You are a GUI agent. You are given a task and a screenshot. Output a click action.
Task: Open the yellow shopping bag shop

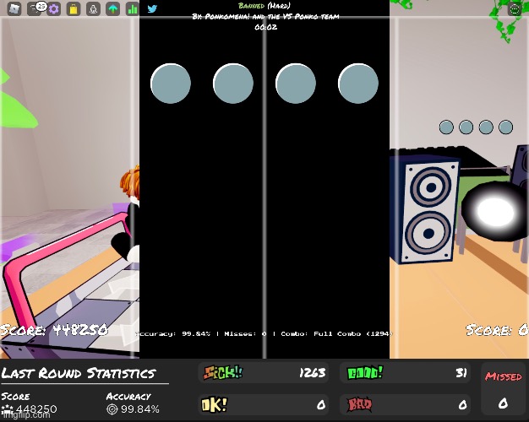[74, 8]
